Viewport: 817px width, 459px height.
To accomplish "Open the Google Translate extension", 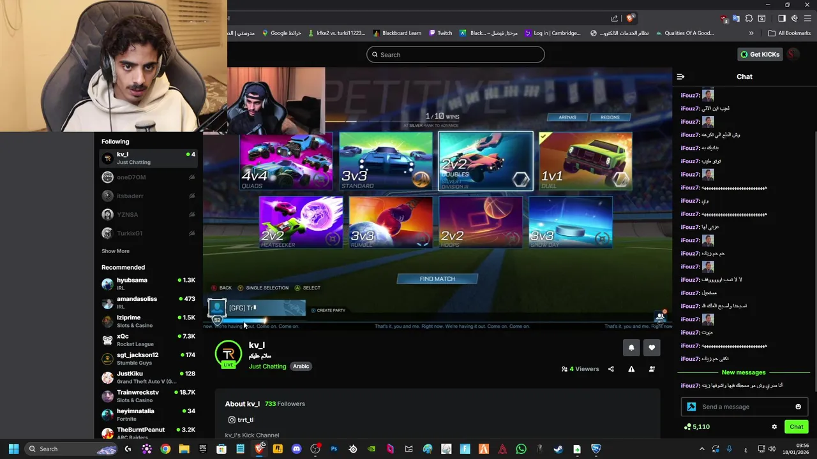I will click(736, 18).
